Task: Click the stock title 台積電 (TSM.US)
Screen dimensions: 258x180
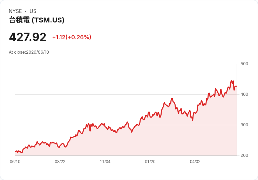Action: click(36, 20)
